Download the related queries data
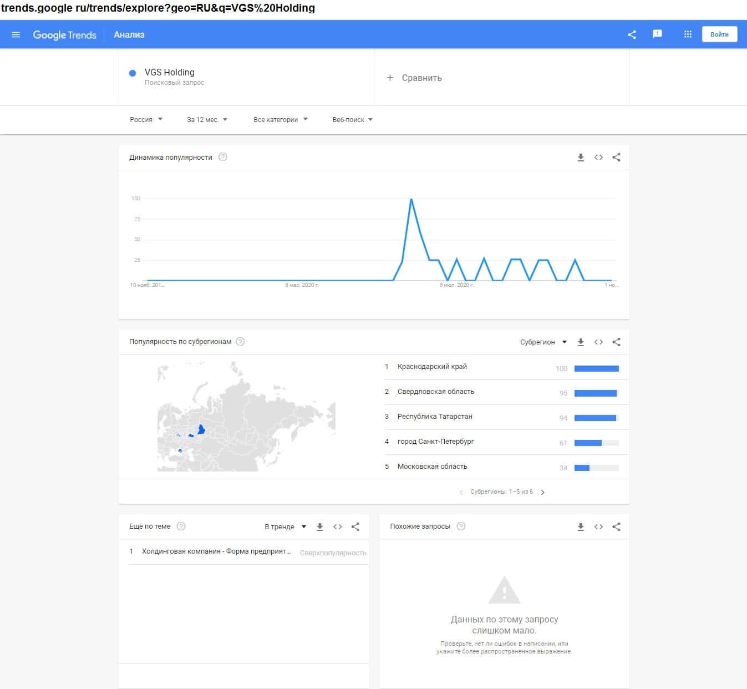Image resolution: width=747 pixels, height=689 pixels. click(x=581, y=527)
